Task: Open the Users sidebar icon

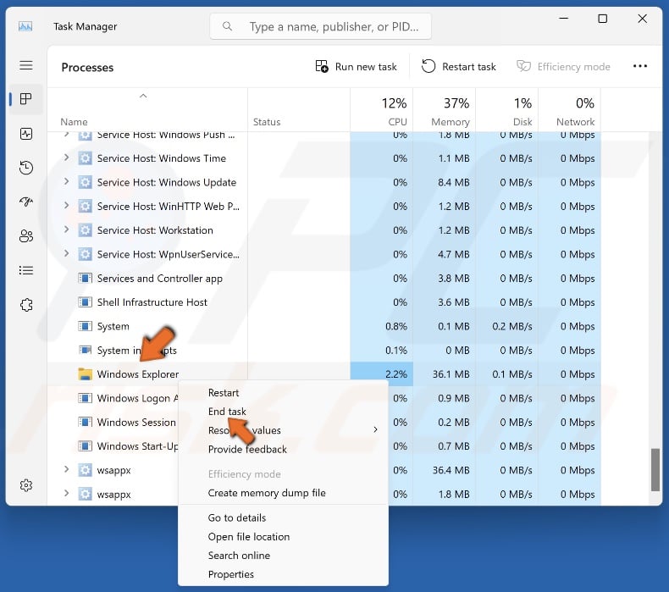Action: [26, 236]
